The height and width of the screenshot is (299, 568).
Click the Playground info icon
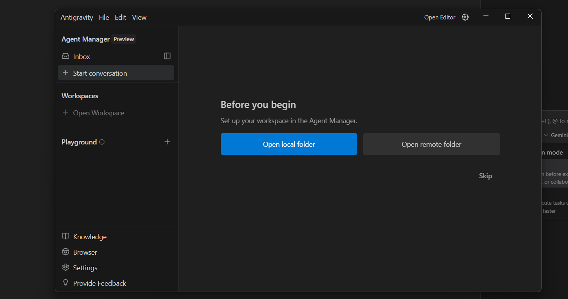(102, 142)
